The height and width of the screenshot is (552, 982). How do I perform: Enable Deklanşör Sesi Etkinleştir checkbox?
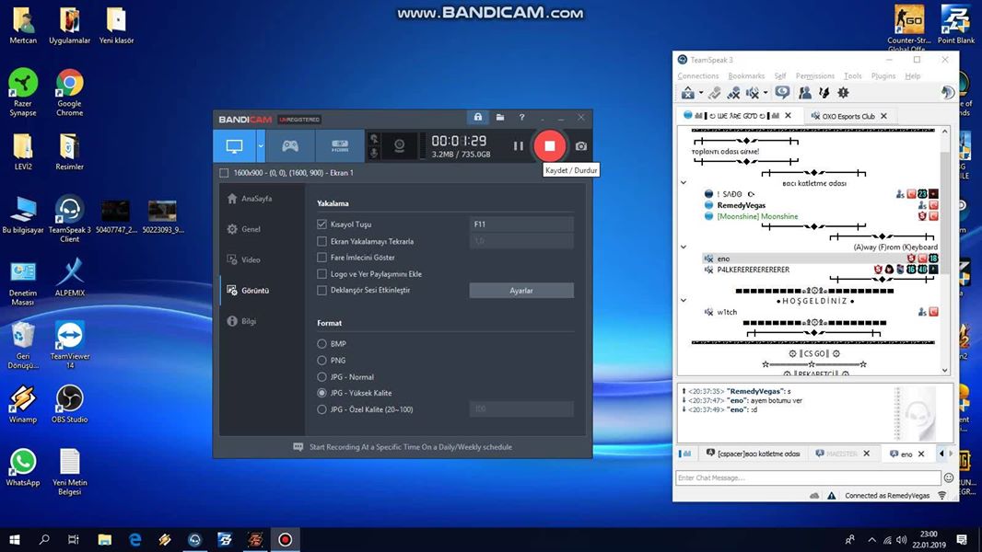tap(321, 290)
